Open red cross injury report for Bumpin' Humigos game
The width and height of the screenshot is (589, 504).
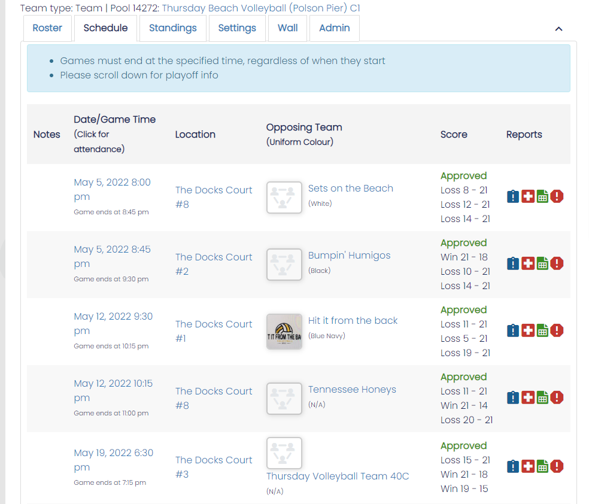pos(528,263)
